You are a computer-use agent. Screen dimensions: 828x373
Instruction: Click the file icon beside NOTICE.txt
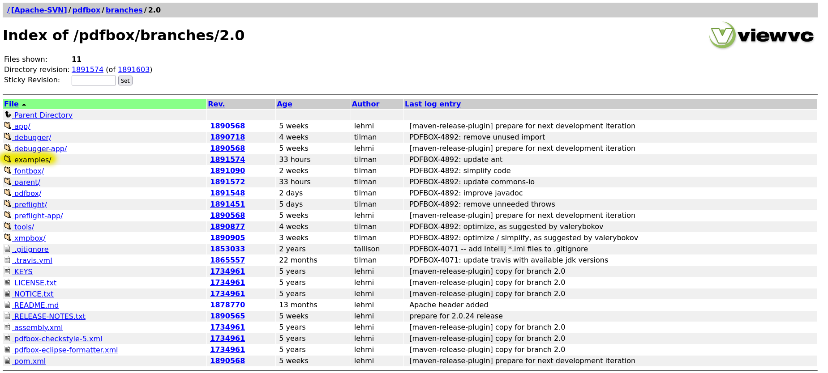[x=7, y=294]
